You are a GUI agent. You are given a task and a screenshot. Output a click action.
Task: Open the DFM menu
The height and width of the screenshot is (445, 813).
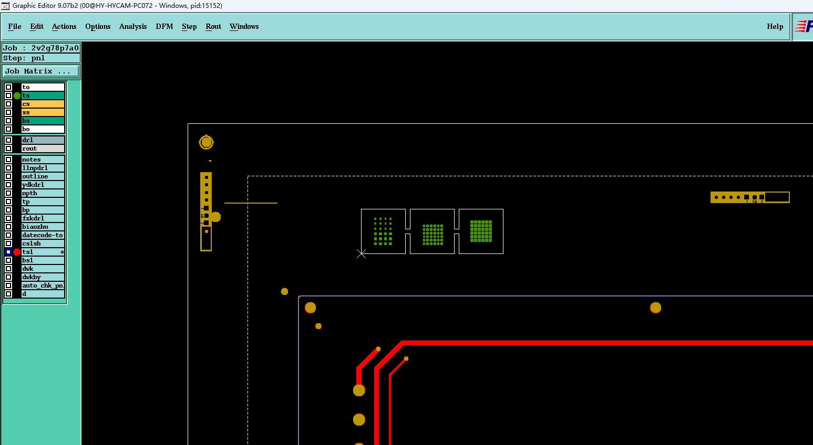tap(164, 26)
